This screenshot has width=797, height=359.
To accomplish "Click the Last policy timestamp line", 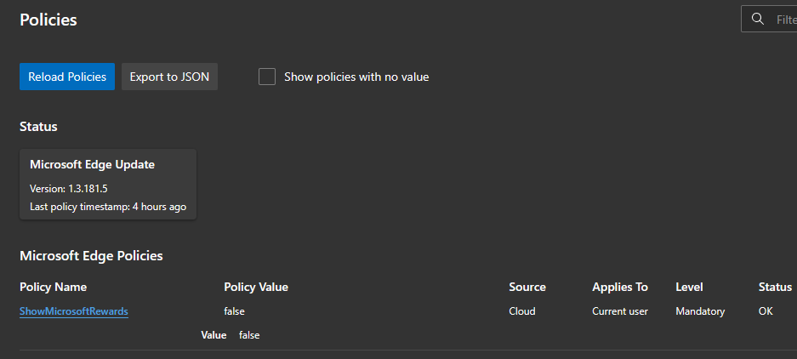I will click(108, 207).
